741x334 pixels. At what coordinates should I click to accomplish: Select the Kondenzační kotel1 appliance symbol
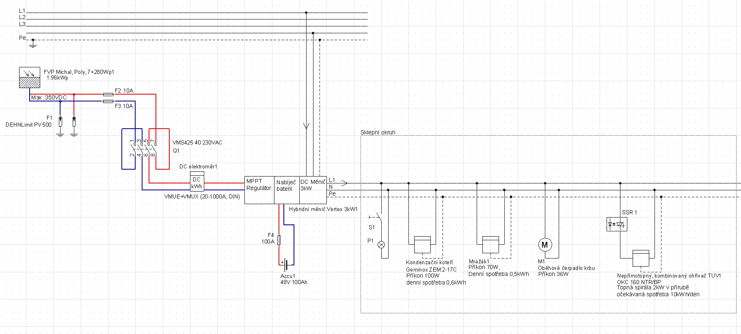click(422, 245)
